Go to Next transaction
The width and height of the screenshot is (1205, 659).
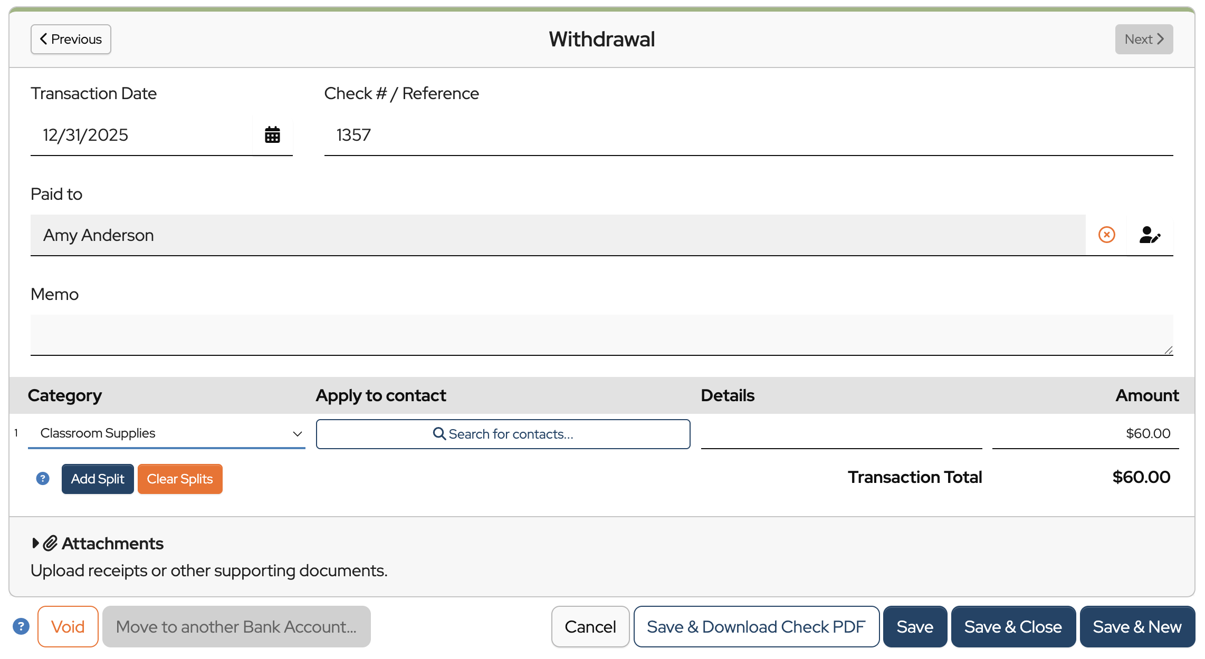pyautogui.click(x=1143, y=39)
